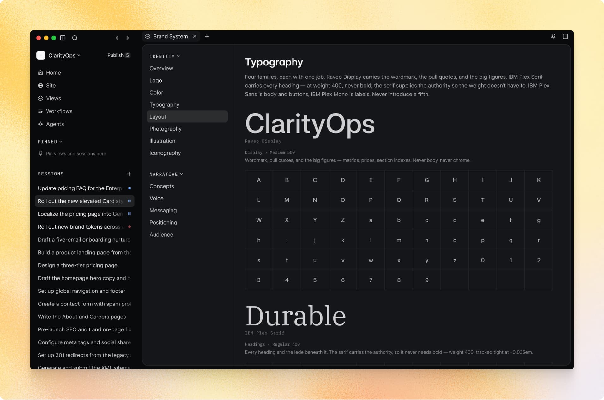
Task: Click the Typography page heading
Action: [274, 62]
